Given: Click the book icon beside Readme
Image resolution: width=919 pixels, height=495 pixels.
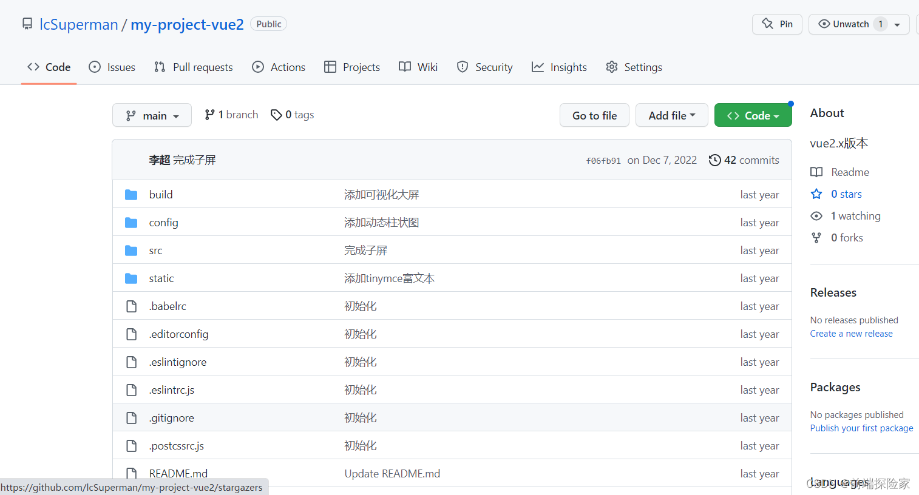Looking at the screenshot, I should (816, 172).
